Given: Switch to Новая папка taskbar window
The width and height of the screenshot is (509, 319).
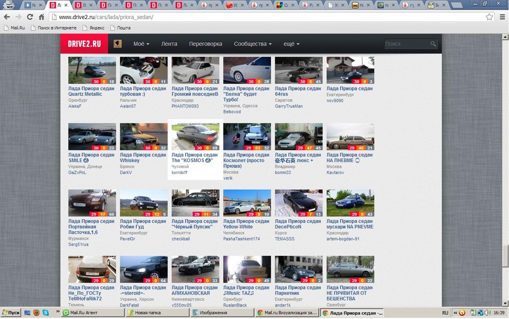Looking at the screenshot, I should [x=158, y=313].
